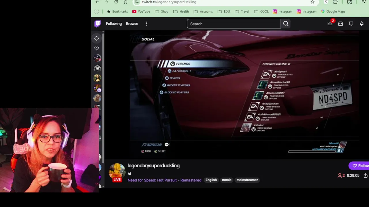Open the first followed channel avatar in sidebar
This screenshot has height=207, width=369.
coord(97,58)
